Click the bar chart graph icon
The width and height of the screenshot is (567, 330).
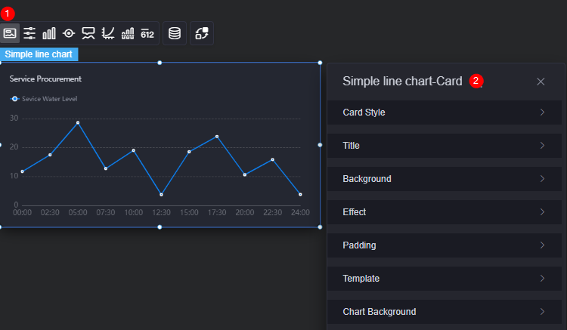click(49, 33)
